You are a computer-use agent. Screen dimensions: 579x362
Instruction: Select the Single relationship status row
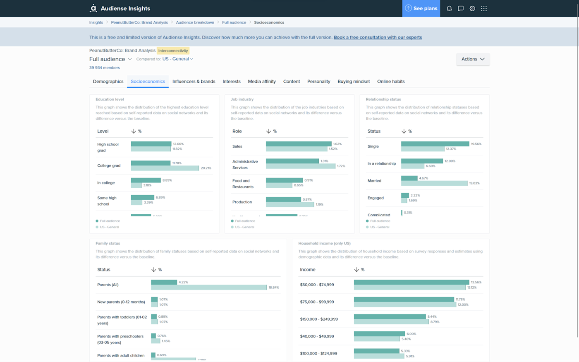[425, 146]
